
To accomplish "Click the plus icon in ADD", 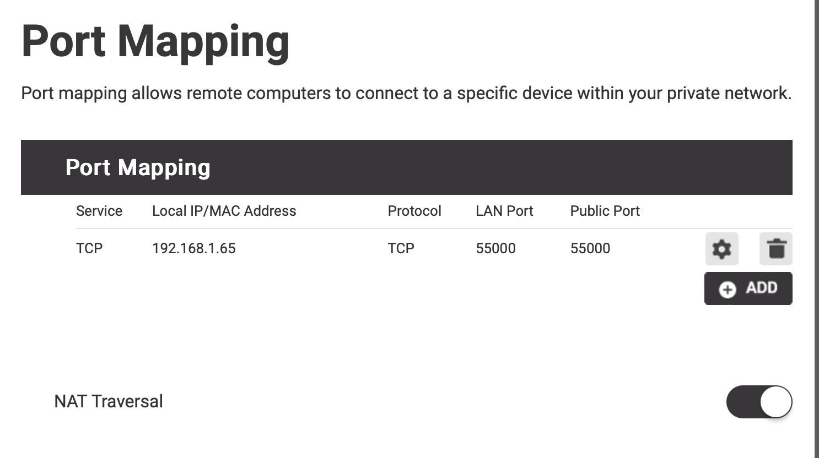I will click(x=728, y=289).
